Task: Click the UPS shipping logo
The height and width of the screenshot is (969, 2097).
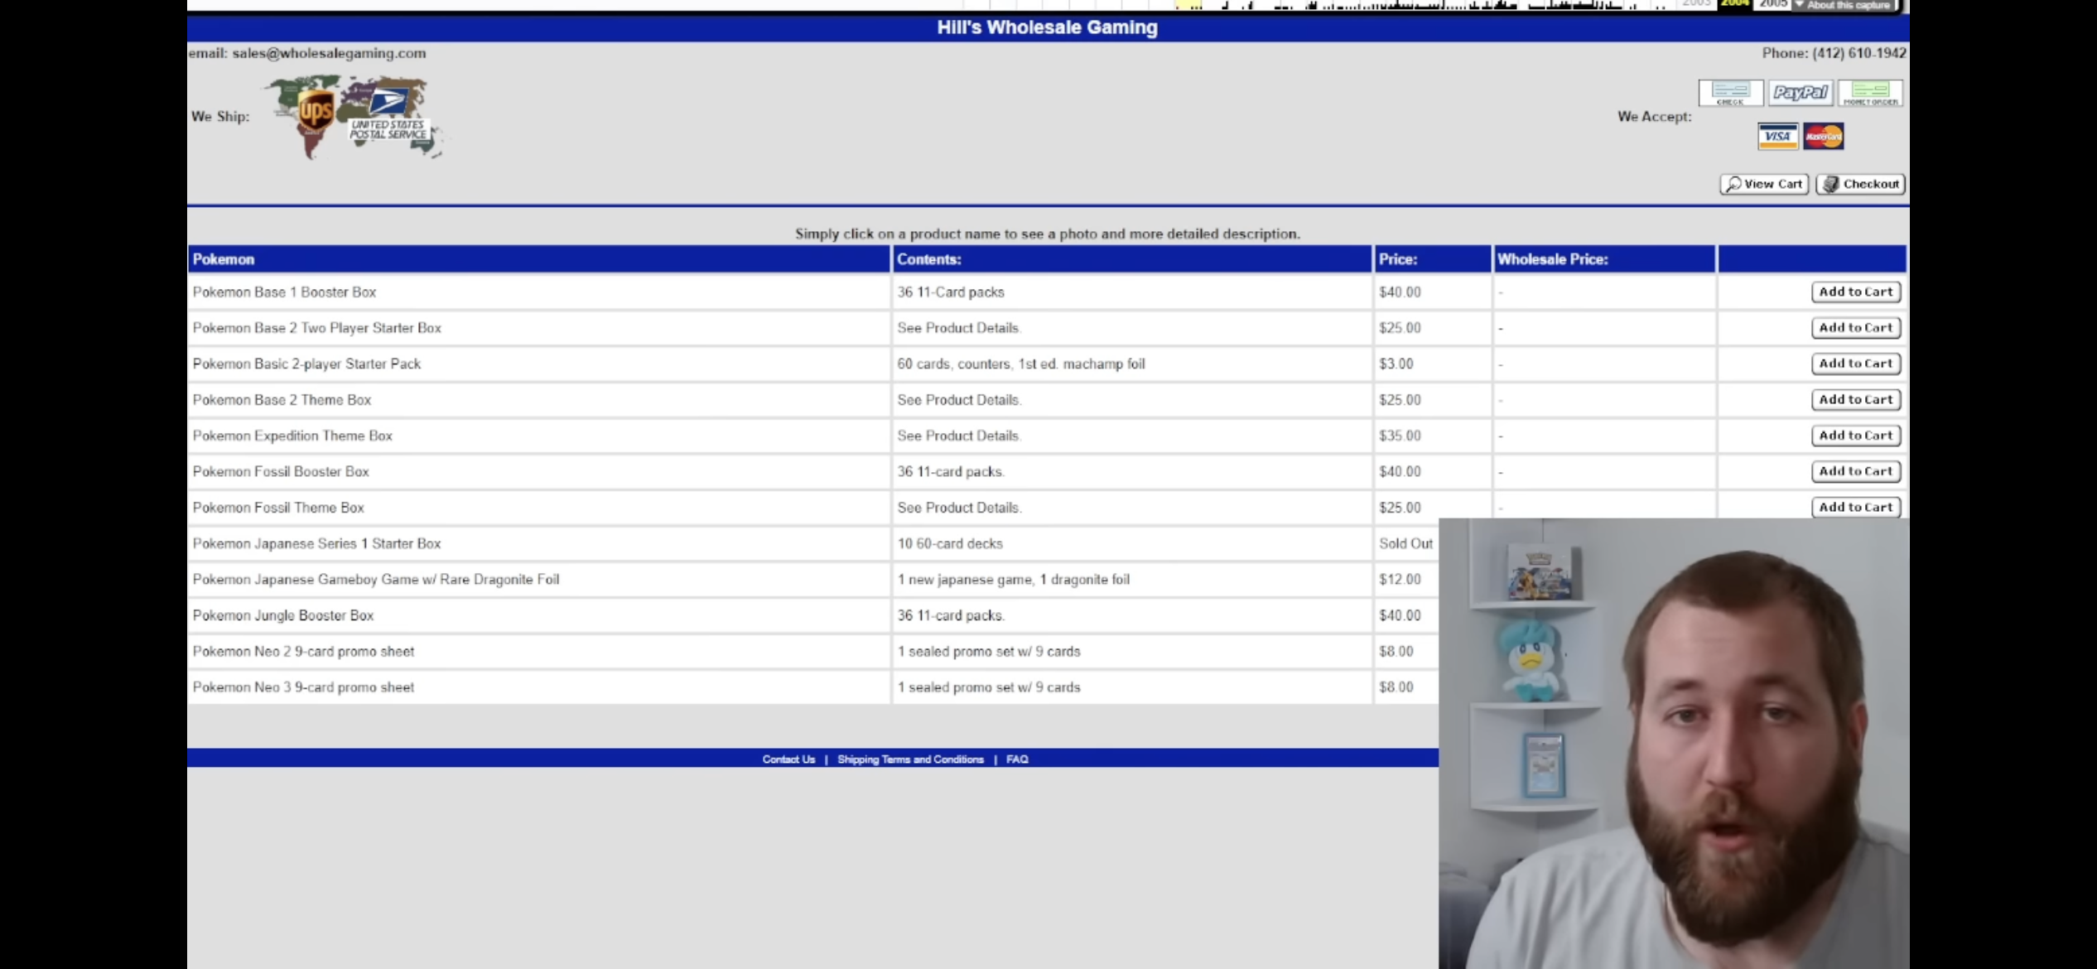Action: tap(316, 112)
